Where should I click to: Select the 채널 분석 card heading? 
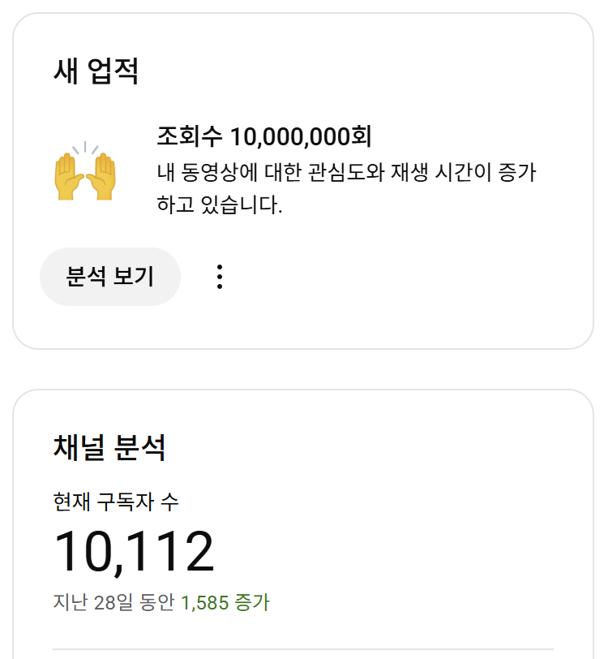click(x=109, y=447)
